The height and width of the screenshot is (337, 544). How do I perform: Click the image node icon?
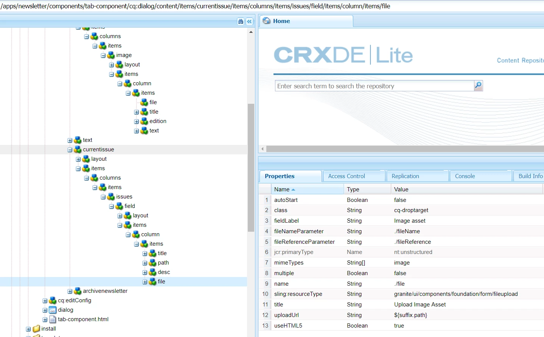[111, 55]
